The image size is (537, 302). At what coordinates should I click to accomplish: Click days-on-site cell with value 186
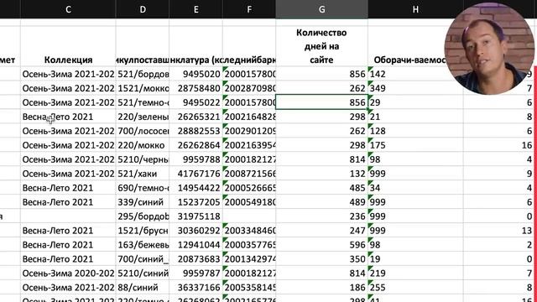pyautogui.click(x=322, y=288)
